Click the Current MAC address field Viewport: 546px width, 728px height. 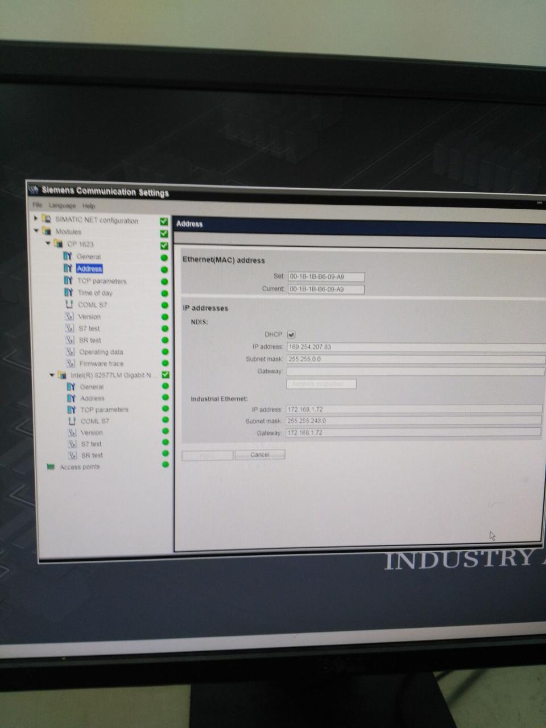(326, 289)
